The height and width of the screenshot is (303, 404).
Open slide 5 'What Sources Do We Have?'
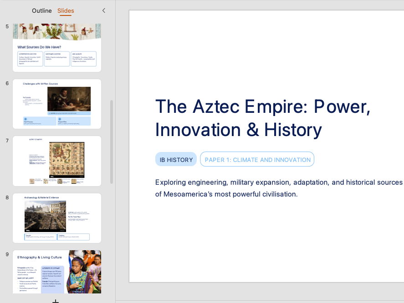[56, 45]
